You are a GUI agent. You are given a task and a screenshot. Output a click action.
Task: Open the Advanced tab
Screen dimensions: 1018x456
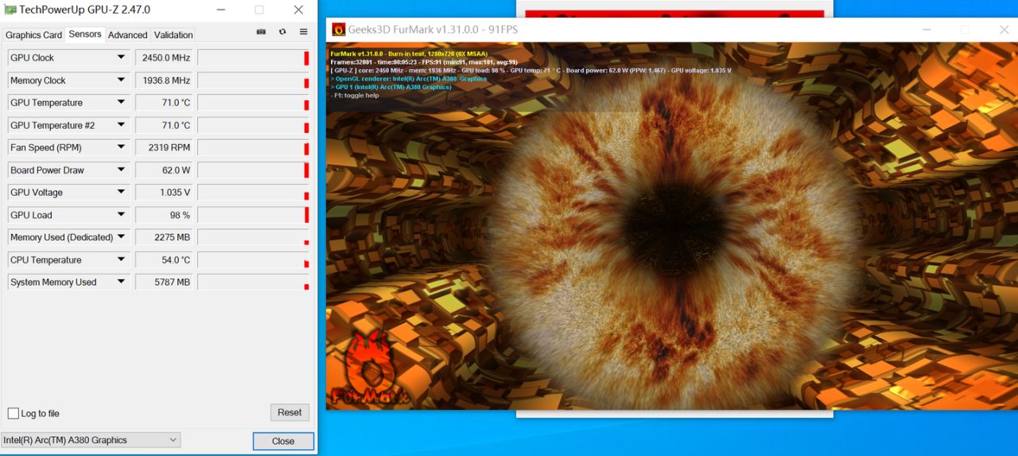pos(128,35)
